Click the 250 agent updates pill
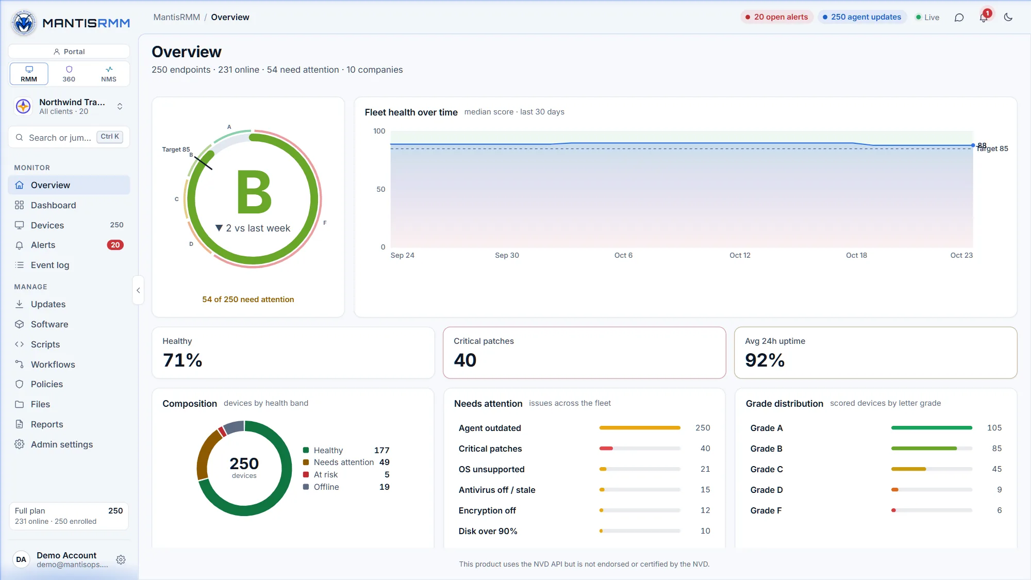Viewport: 1031px width, 580px height. point(861,17)
